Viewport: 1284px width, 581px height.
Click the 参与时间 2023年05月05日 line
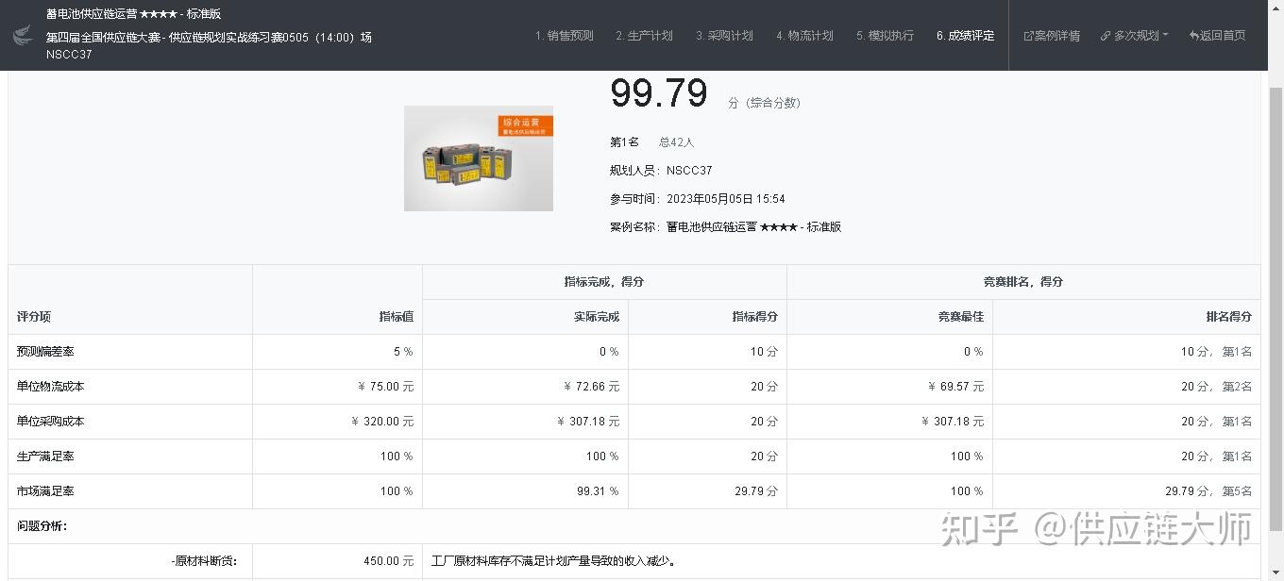698,199
